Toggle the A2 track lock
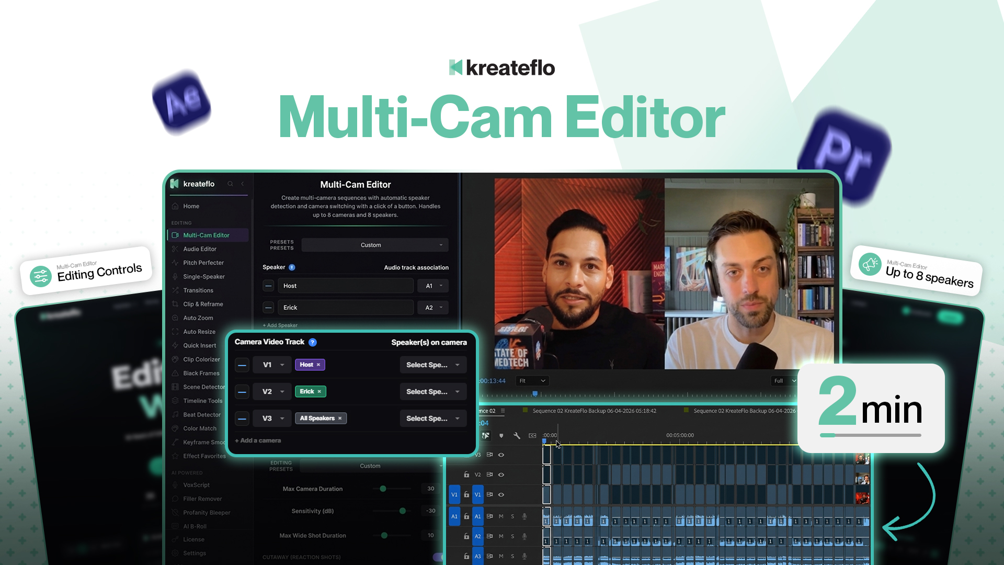The height and width of the screenshot is (565, 1004). [x=466, y=536]
